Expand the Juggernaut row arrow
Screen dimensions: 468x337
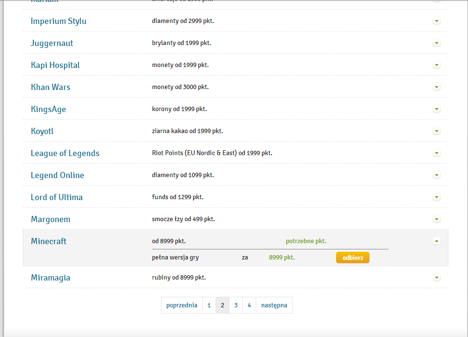pyautogui.click(x=436, y=43)
